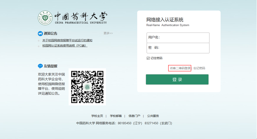Viewport: 257px width, 139px height.
Task: Click the 中国药科大学 calligraphy name banner
Action: 81,16
